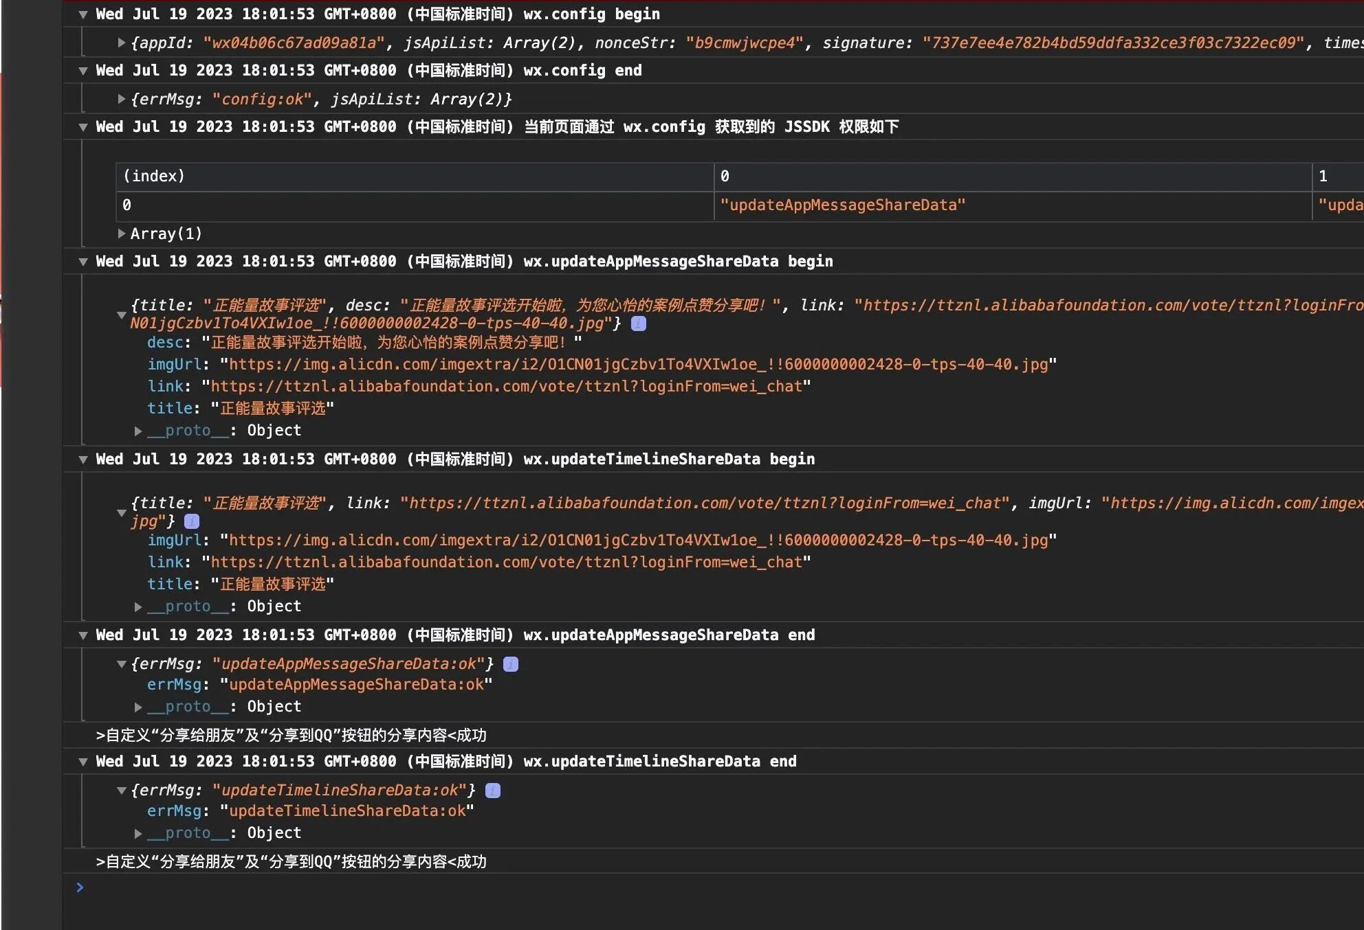Expand the Array(1) entry below the table
The width and height of the screenshot is (1364, 930).
122,234
